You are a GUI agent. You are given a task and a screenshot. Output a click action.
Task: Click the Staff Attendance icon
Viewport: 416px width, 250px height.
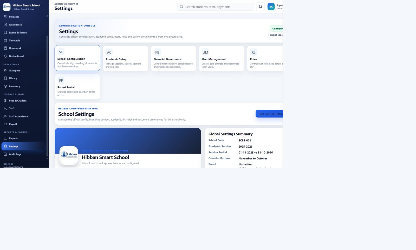point(5,116)
